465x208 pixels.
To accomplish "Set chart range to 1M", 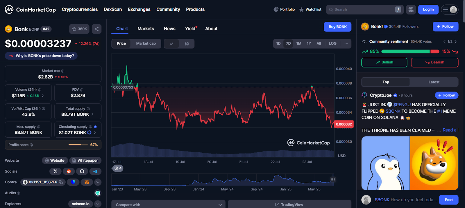I will coord(299,43).
